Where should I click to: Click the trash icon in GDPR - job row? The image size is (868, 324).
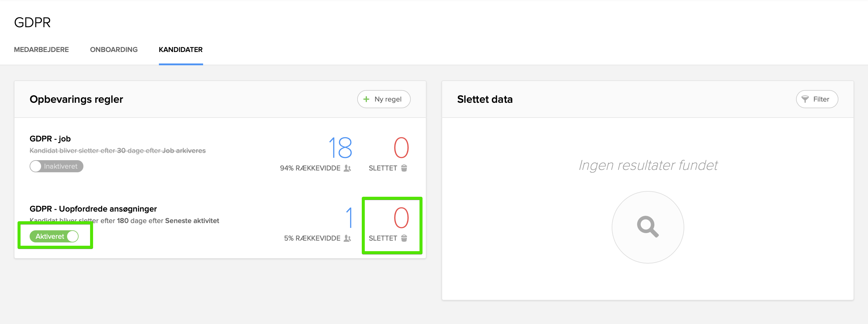pyautogui.click(x=404, y=168)
